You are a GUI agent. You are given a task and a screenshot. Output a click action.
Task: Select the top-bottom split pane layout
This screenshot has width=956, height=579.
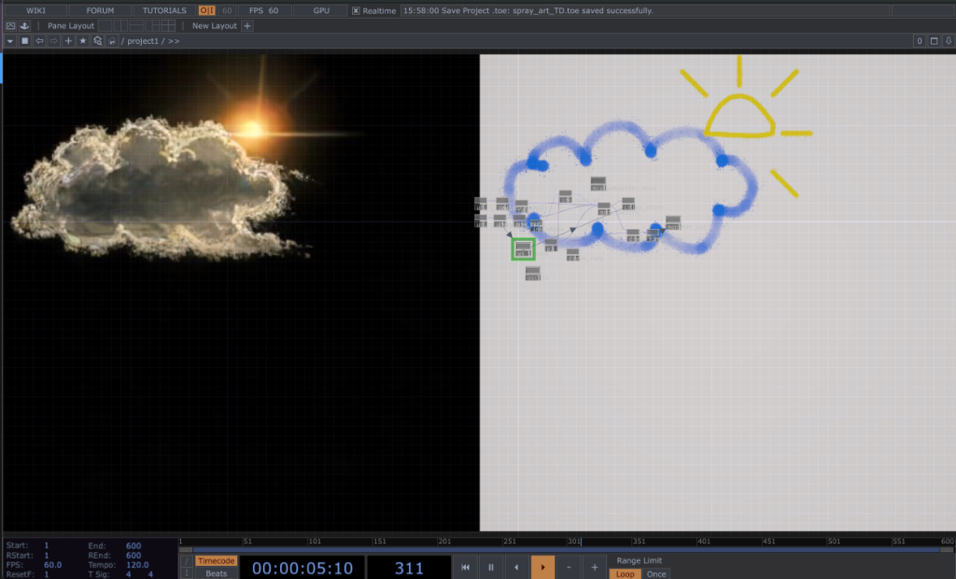(x=136, y=25)
